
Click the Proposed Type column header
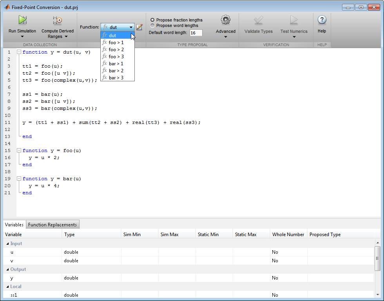(325, 235)
